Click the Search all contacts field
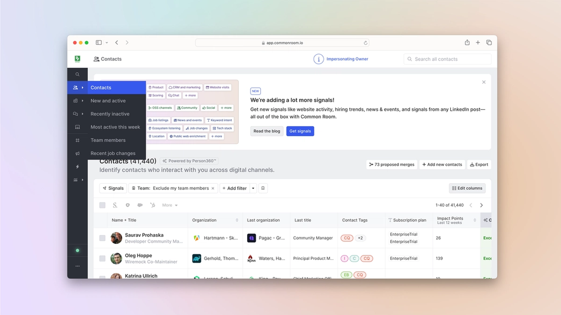 pos(447,59)
